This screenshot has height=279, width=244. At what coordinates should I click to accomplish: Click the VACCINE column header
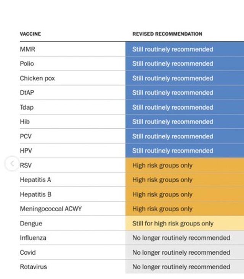click(x=30, y=34)
